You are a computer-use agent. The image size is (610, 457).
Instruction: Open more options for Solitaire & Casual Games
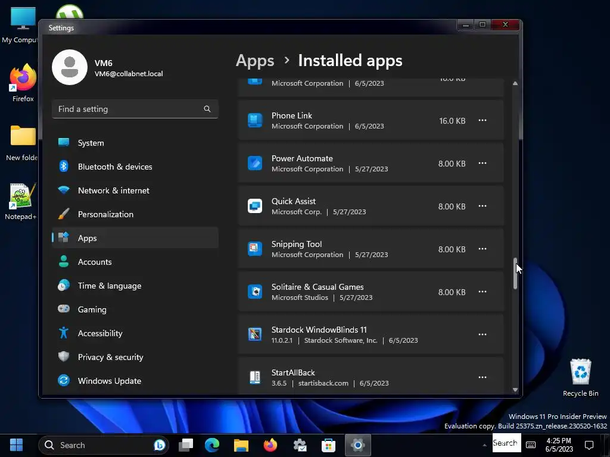tap(483, 292)
